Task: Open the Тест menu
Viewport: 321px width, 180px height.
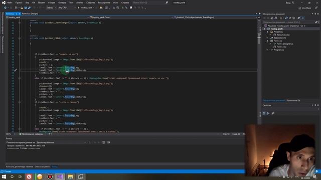Action: click(x=71, y=2)
